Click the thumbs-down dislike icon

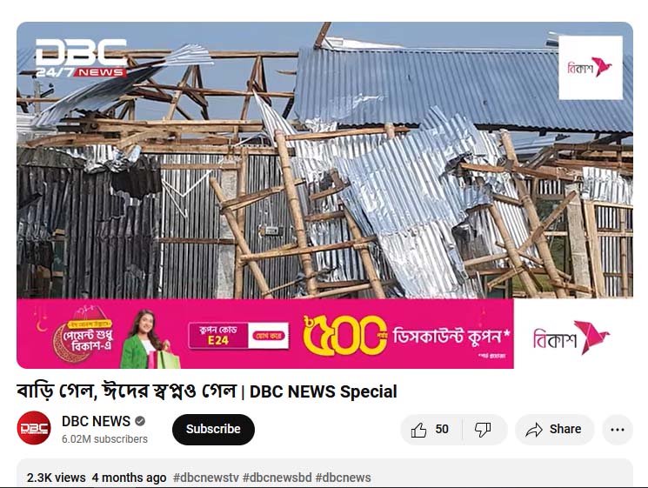pyautogui.click(x=483, y=430)
